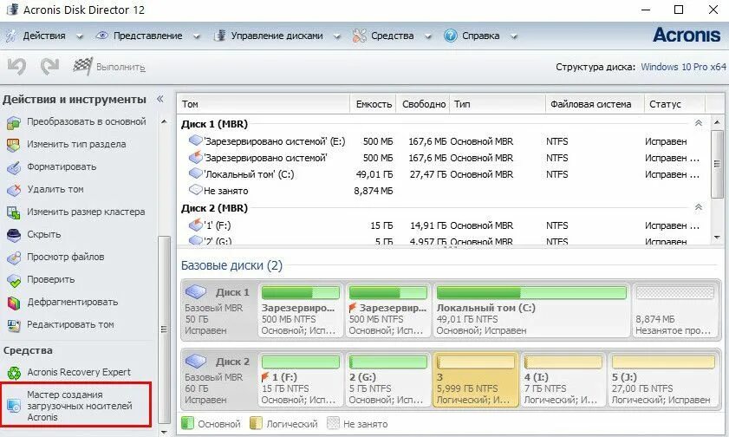Open the Windows 10 Pro x64 disk layout link
729x437 pixels.
[x=683, y=67]
